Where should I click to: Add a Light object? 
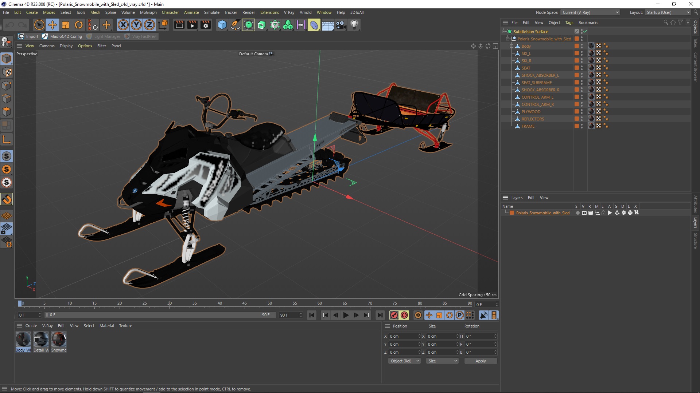pyautogui.click(x=354, y=25)
